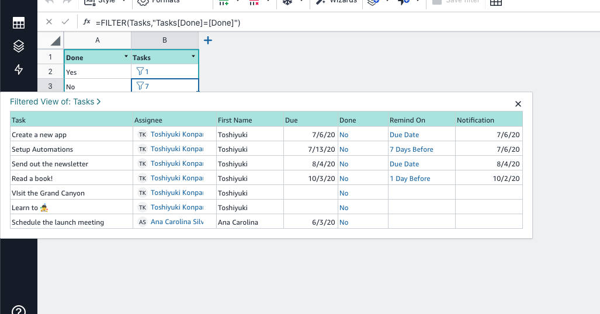Open the Ana Carolina Silv assignee link
The height and width of the screenshot is (314, 600).
tap(177, 222)
